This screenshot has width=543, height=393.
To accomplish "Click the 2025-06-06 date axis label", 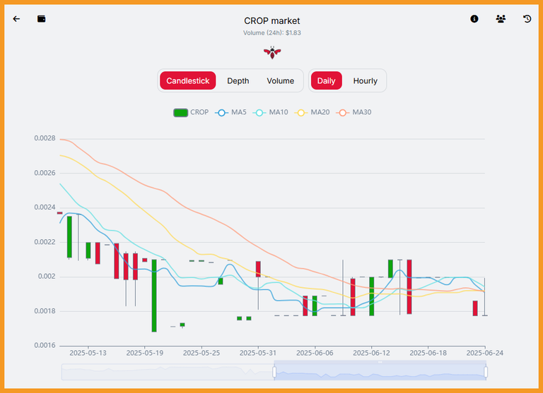I will tap(315, 353).
